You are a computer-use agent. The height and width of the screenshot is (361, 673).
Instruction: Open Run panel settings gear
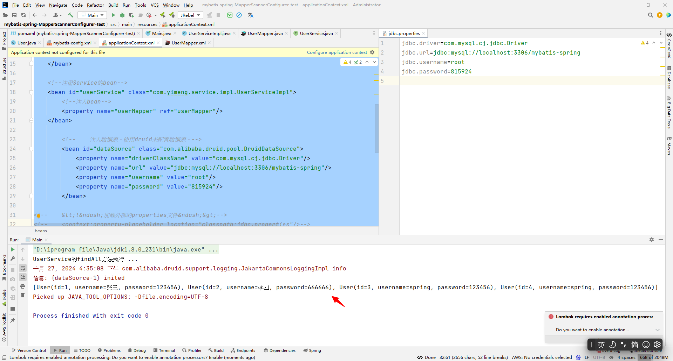pos(652,240)
